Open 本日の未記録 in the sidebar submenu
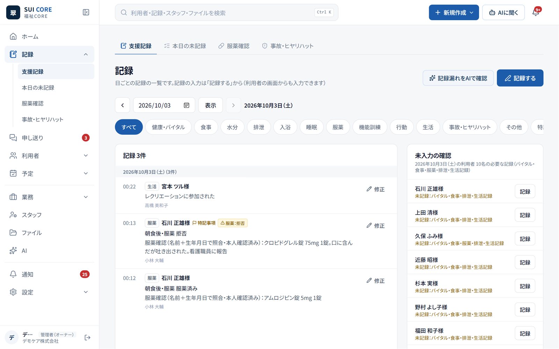Screen dimensions: 559x349 pos(56,88)
